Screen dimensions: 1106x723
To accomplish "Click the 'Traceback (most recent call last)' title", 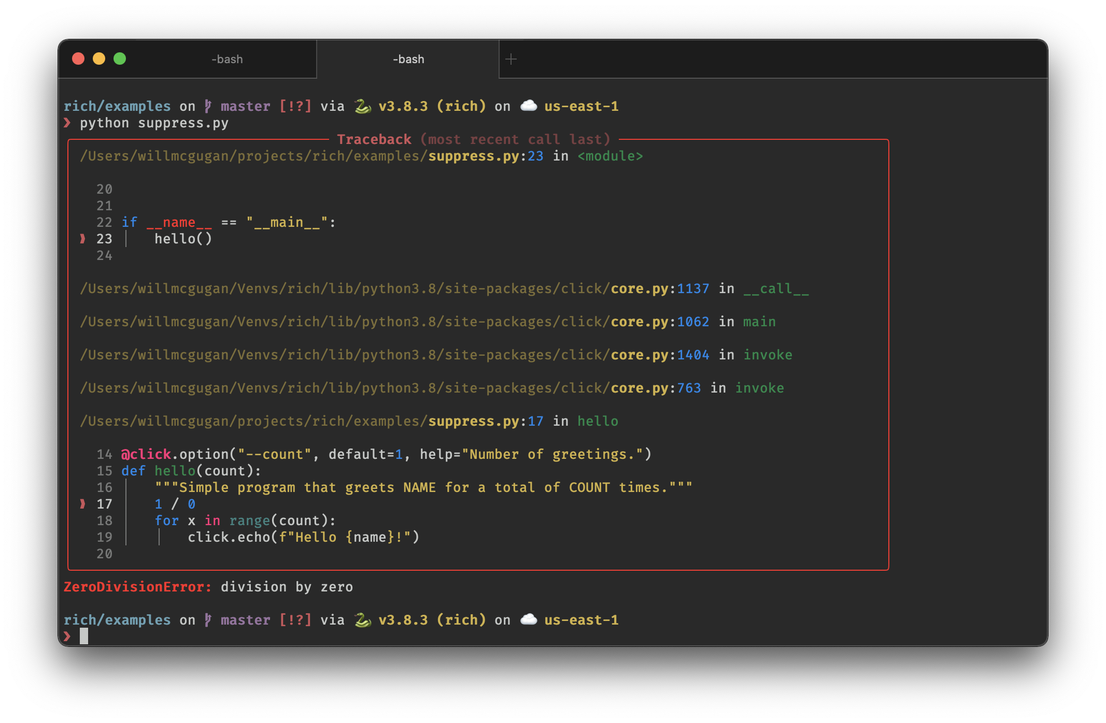I will [x=474, y=139].
